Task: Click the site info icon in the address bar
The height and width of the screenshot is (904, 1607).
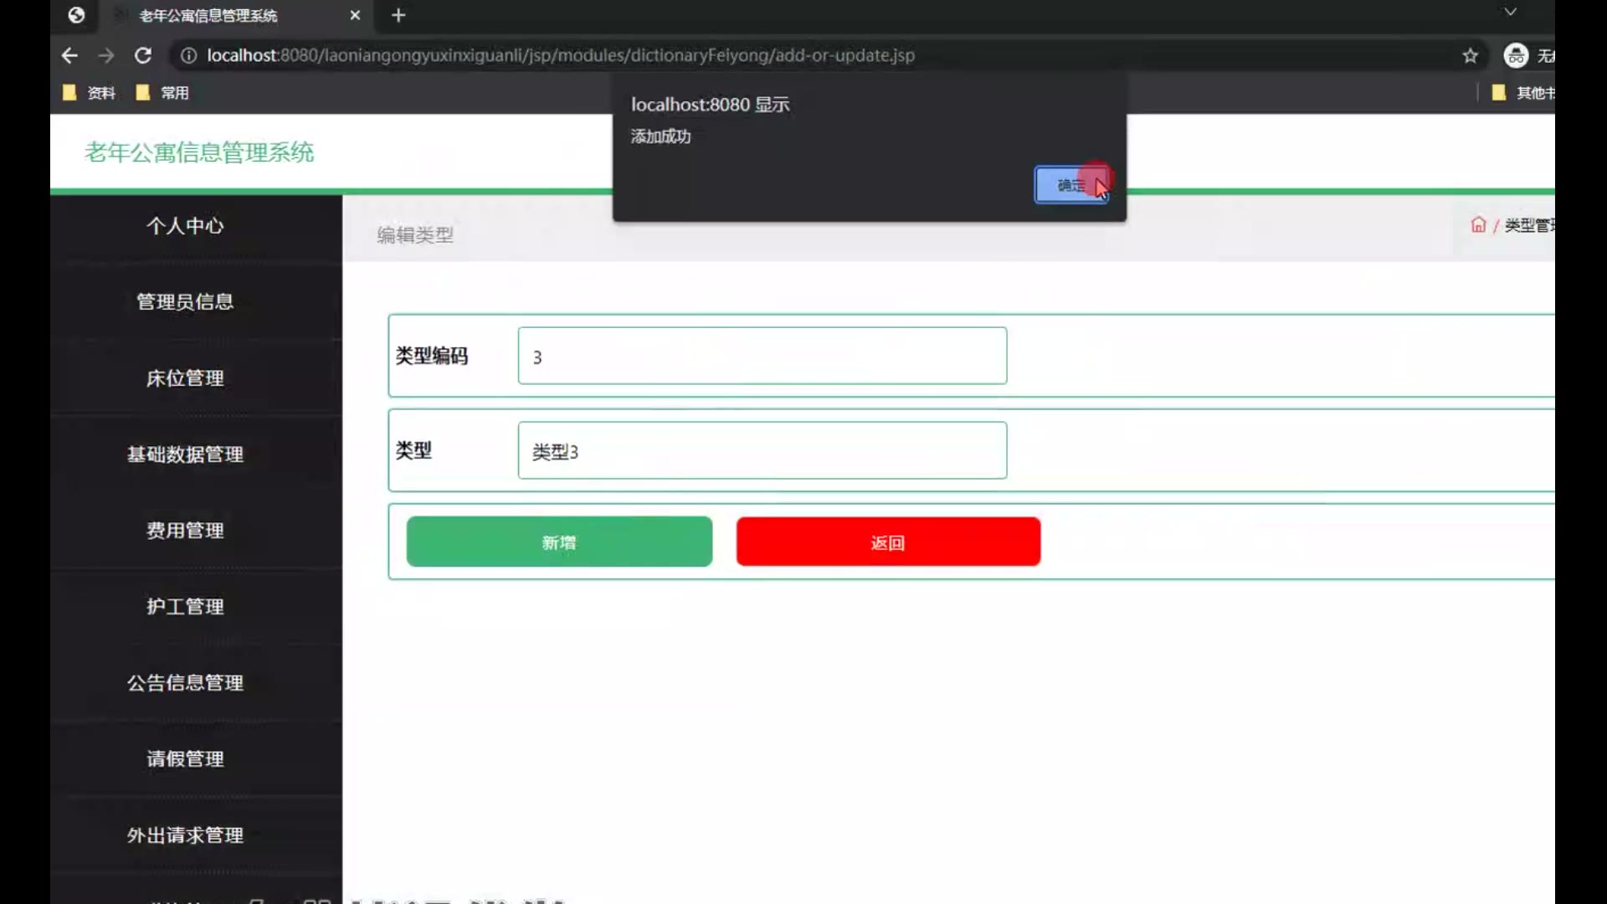Action: coord(189,55)
